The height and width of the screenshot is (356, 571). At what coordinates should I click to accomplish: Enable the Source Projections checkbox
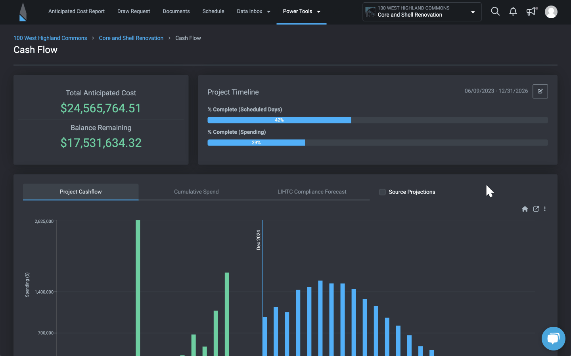[382, 192]
